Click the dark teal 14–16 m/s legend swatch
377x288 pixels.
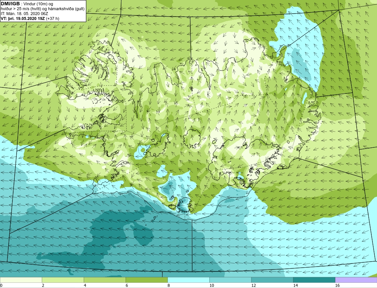tap(314, 280)
